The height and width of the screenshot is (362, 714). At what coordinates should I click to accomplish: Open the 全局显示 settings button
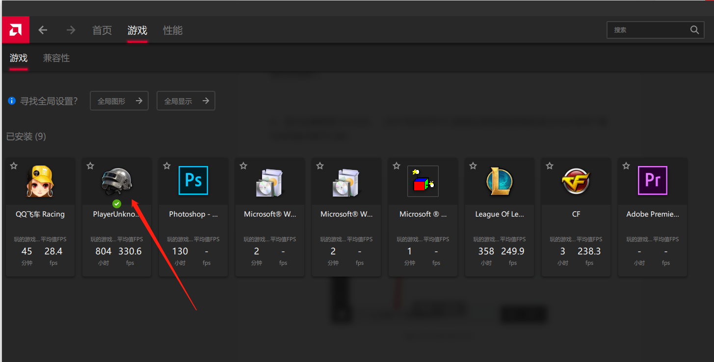[186, 101]
